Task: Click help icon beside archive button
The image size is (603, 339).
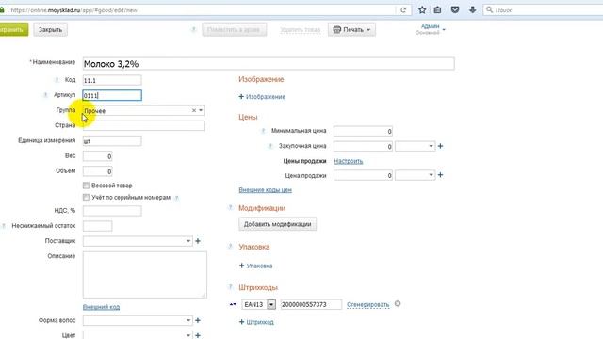Action: (193, 29)
